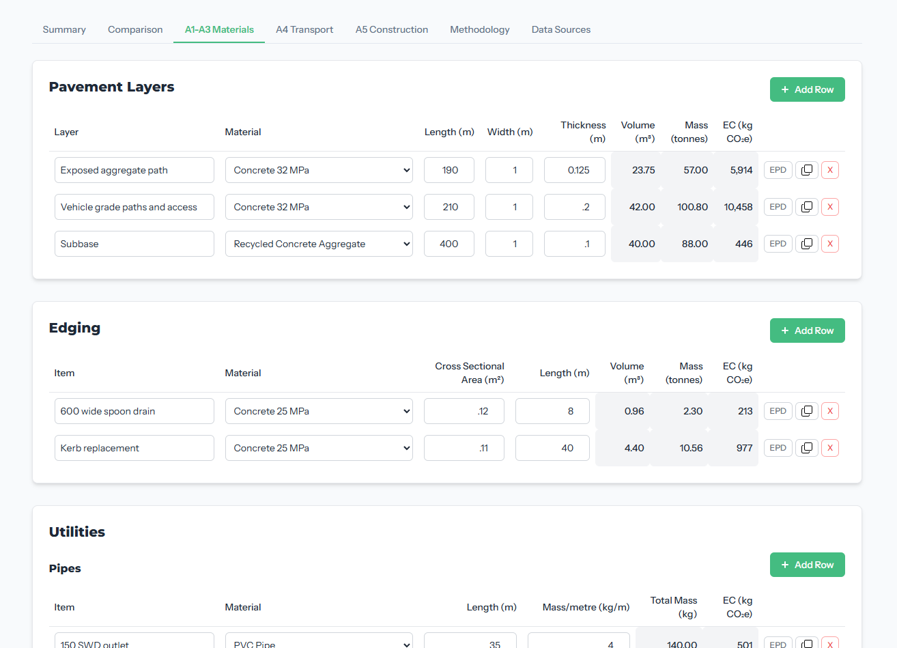Edit the Subbase layer name field
The width and height of the screenshot is (897, 648).
(x=134, y=244)
